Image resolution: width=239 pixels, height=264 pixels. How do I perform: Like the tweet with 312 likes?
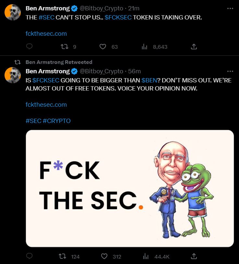click(104, 256)
